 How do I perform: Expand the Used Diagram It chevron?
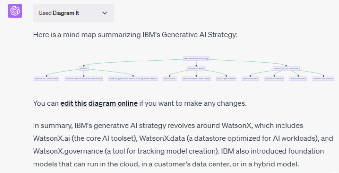pos(105,13)
